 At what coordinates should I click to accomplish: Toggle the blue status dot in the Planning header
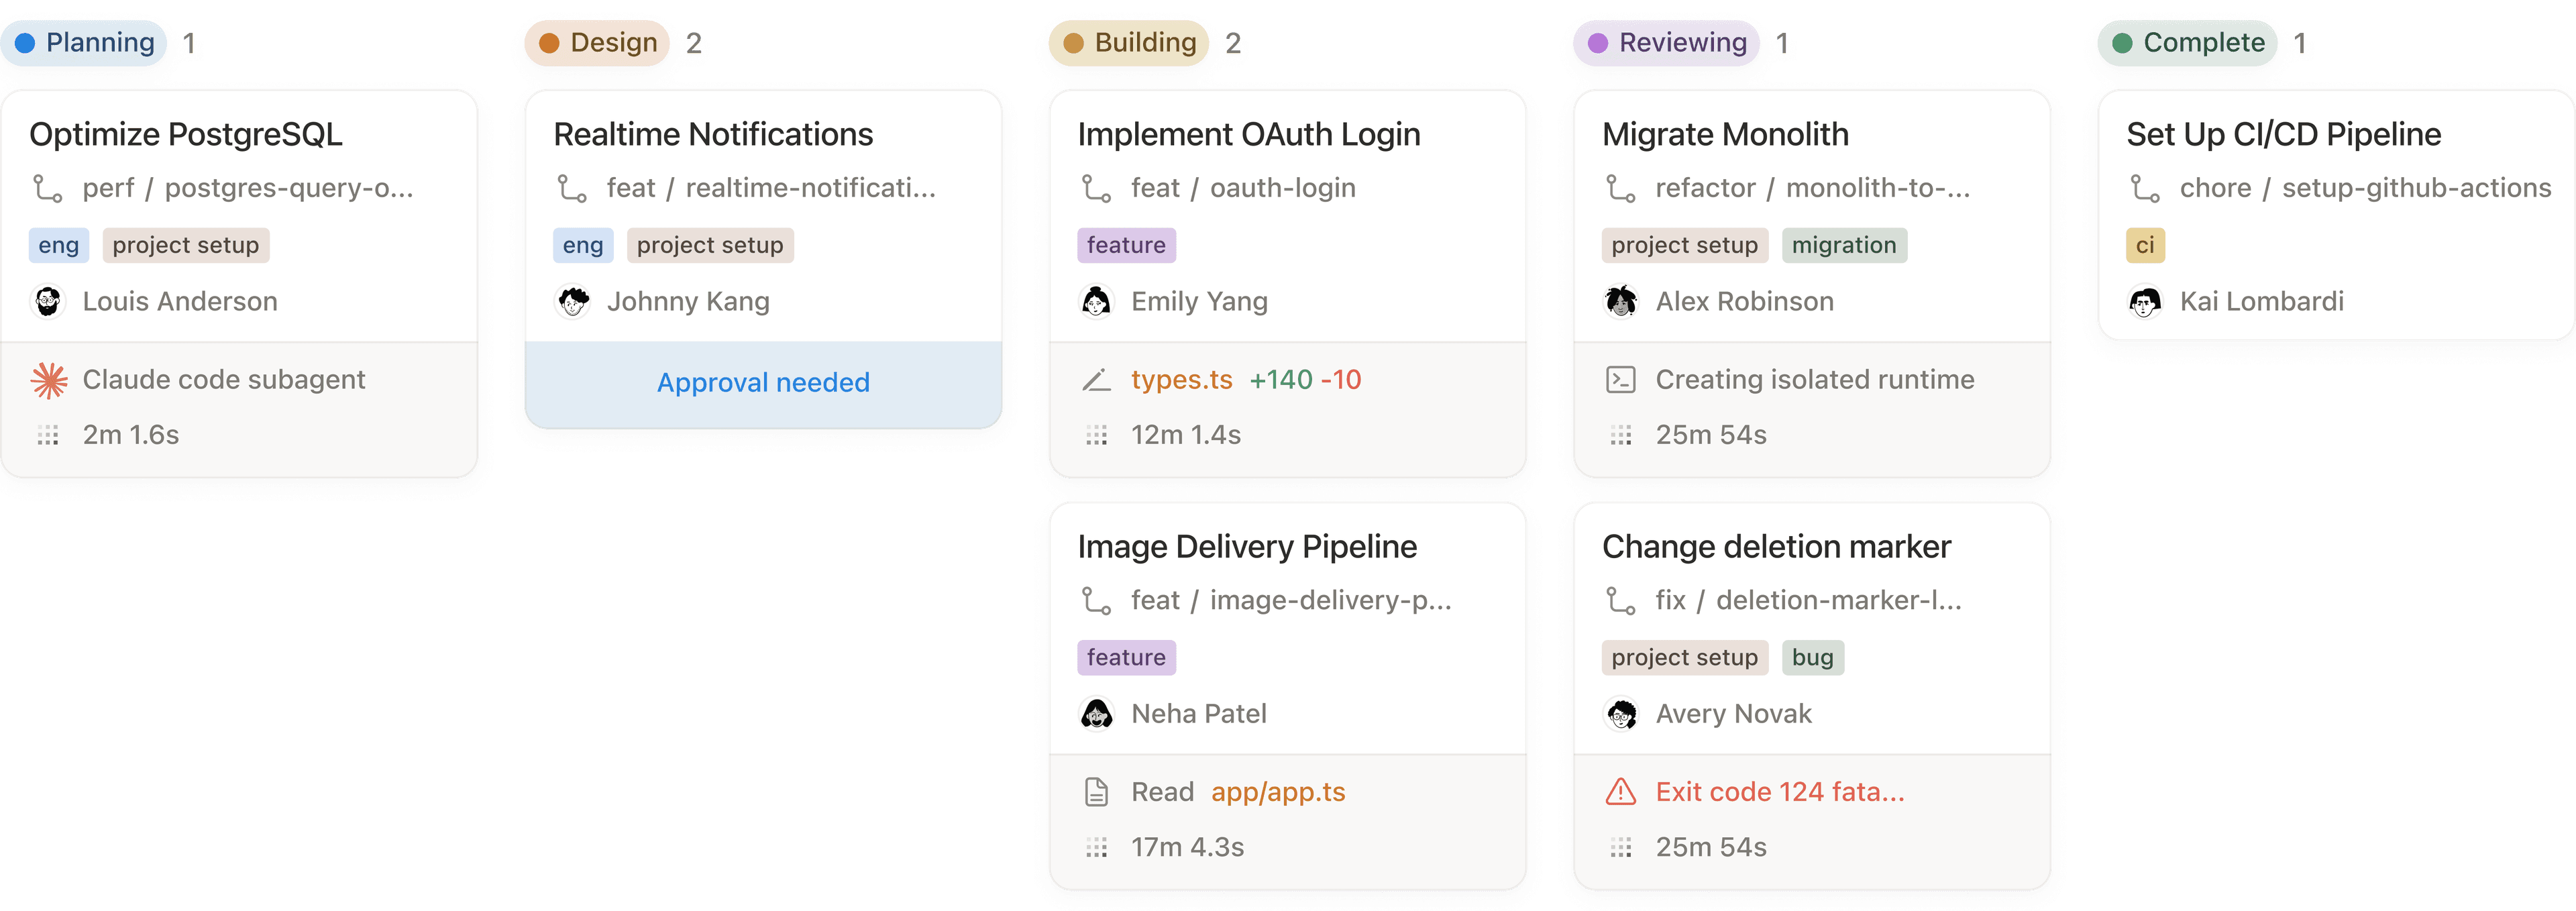pyautogui.click(x=23, y=43)
